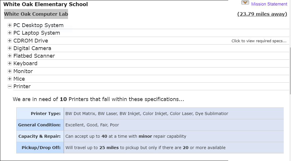291x161 pixels.
Task: Collapse the Printer section minus icon
Action: coord(10,86)
